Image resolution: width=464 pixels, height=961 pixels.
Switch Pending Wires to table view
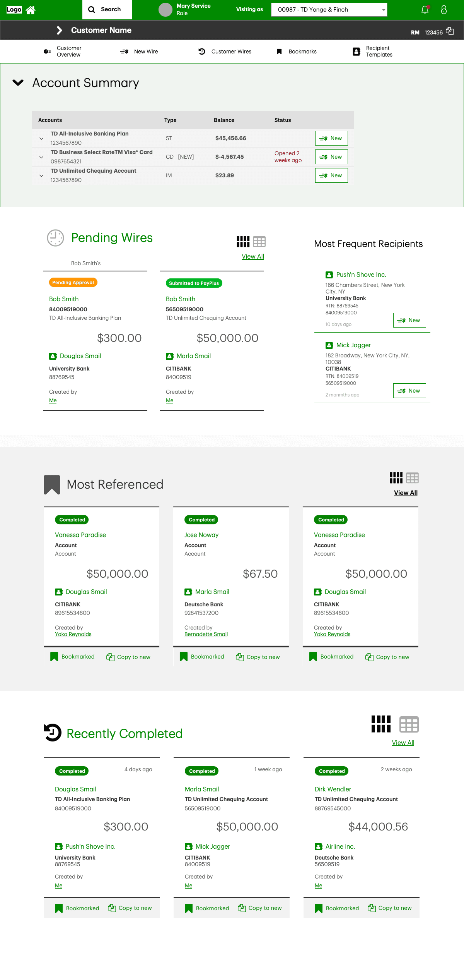[x=259, y=242]
